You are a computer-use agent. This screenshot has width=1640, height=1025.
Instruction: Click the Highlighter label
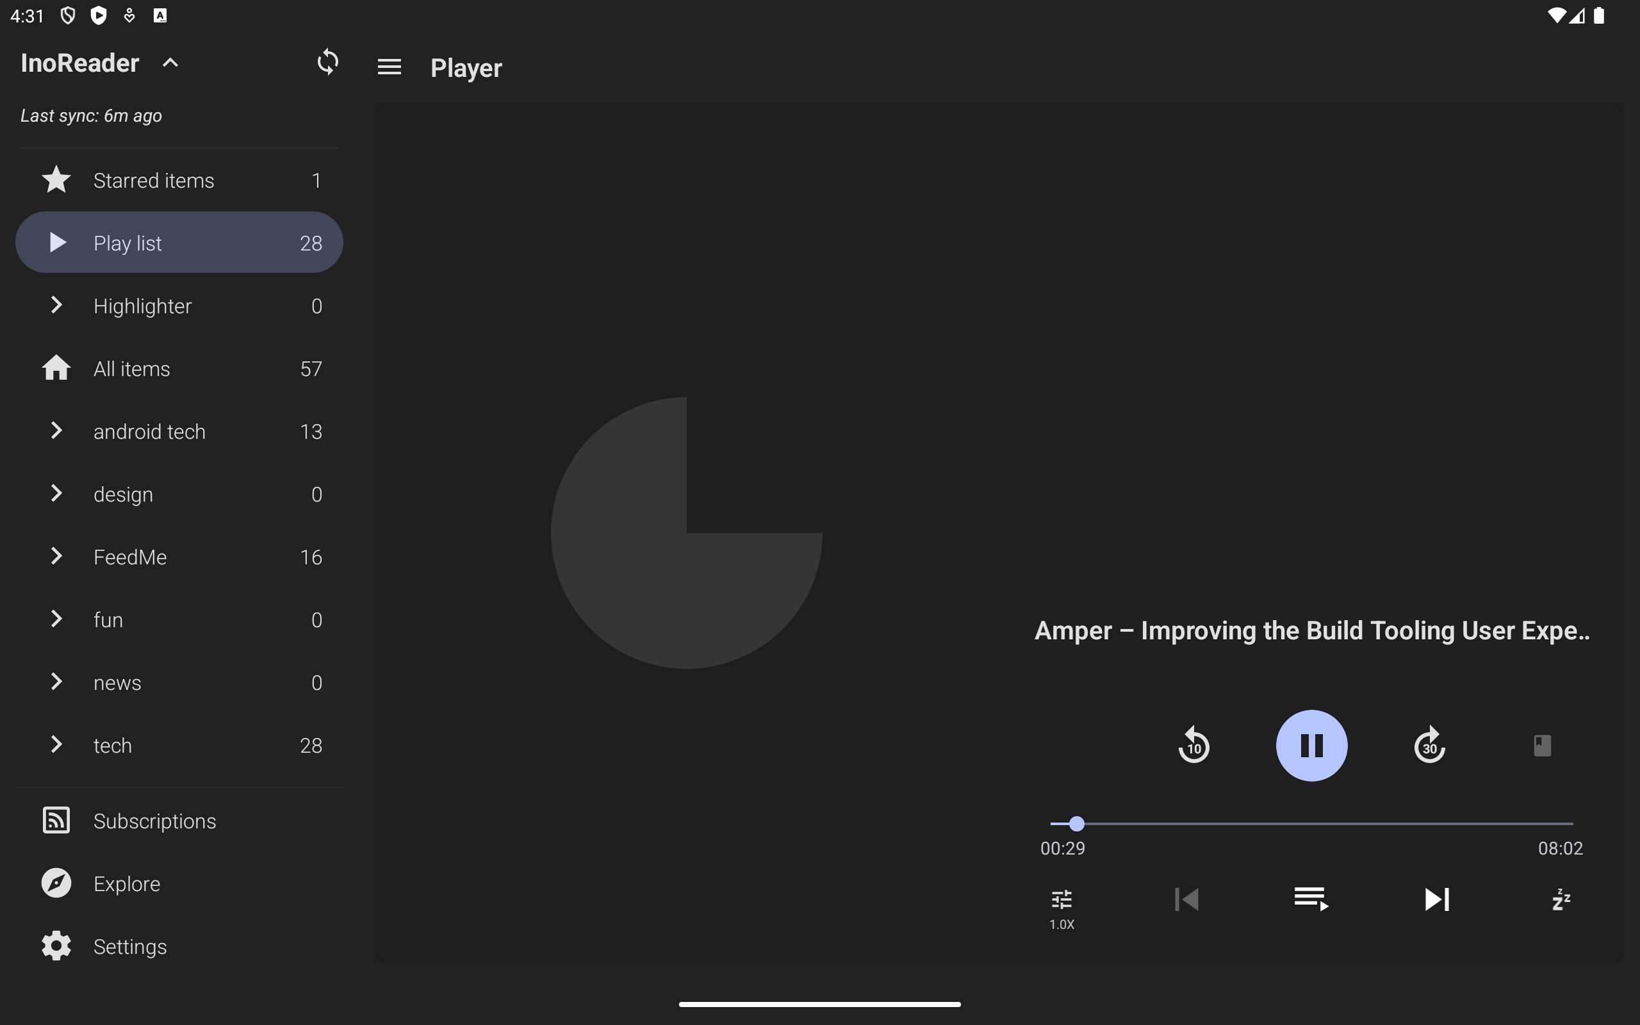coord(142,306)
